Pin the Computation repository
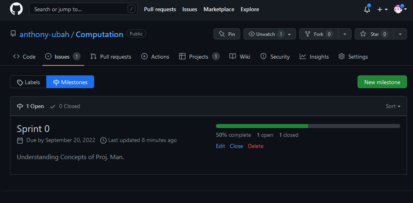The height and width of the screenshot is (203, 413). (227, 34)
